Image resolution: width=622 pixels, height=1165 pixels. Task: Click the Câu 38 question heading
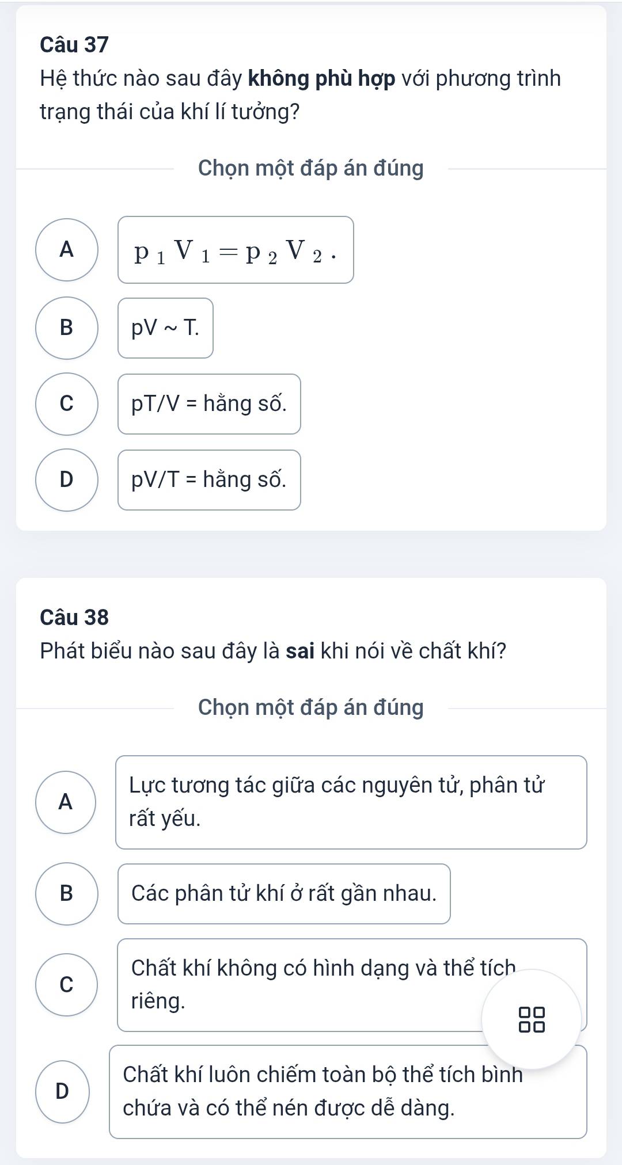pos(74,618)
